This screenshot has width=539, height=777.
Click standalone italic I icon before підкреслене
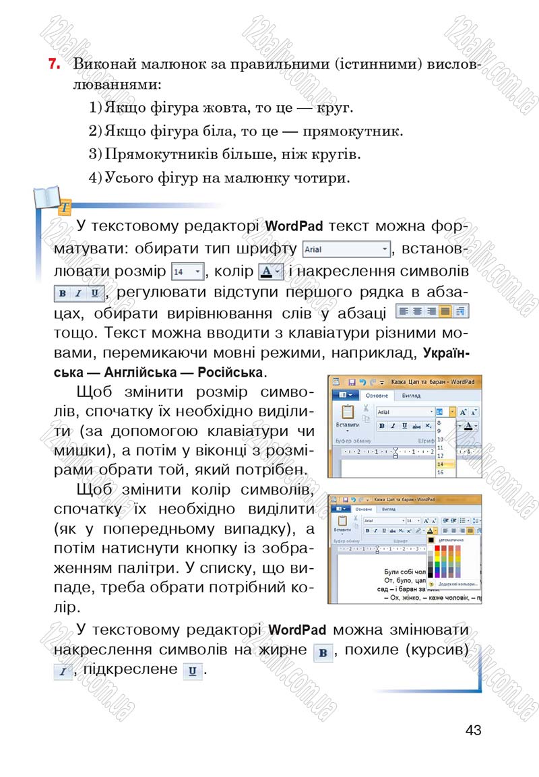point(63,672)
